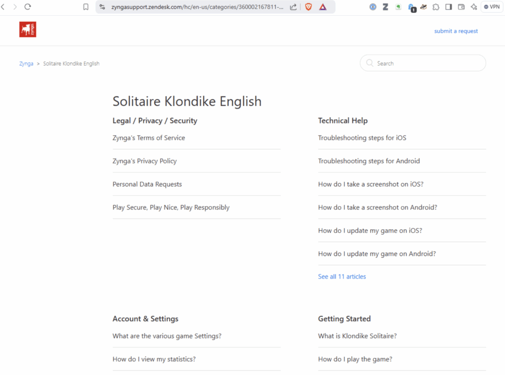
Task: Open submit a request link
Action: [x=456, y=31]
